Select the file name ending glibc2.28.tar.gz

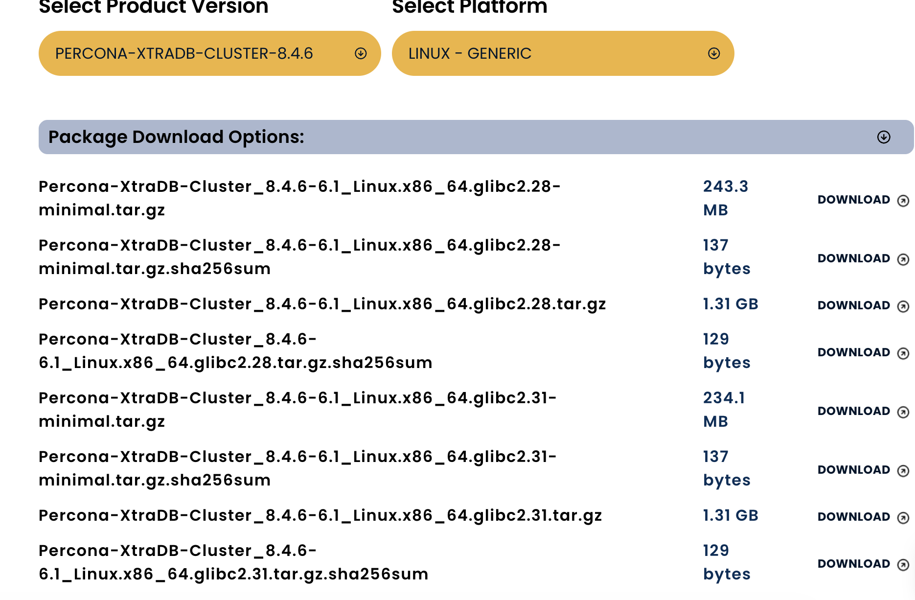pos(322,304)
